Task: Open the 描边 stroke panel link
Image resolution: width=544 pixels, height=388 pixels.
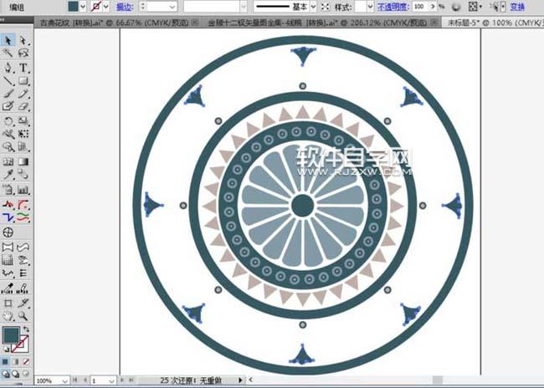Action: point(124,7)
